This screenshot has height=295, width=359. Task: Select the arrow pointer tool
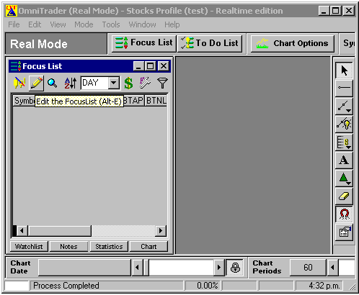344,71
